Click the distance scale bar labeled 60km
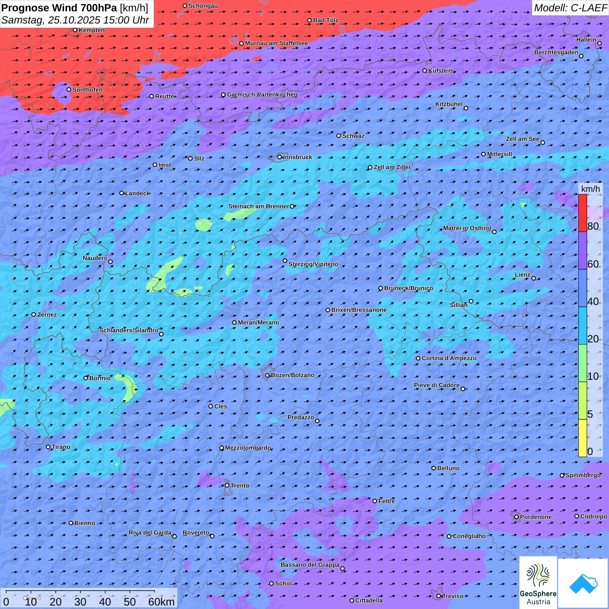The height and width of the screenshot is (609, 609). pyautogui.click(x=89, y=598)
